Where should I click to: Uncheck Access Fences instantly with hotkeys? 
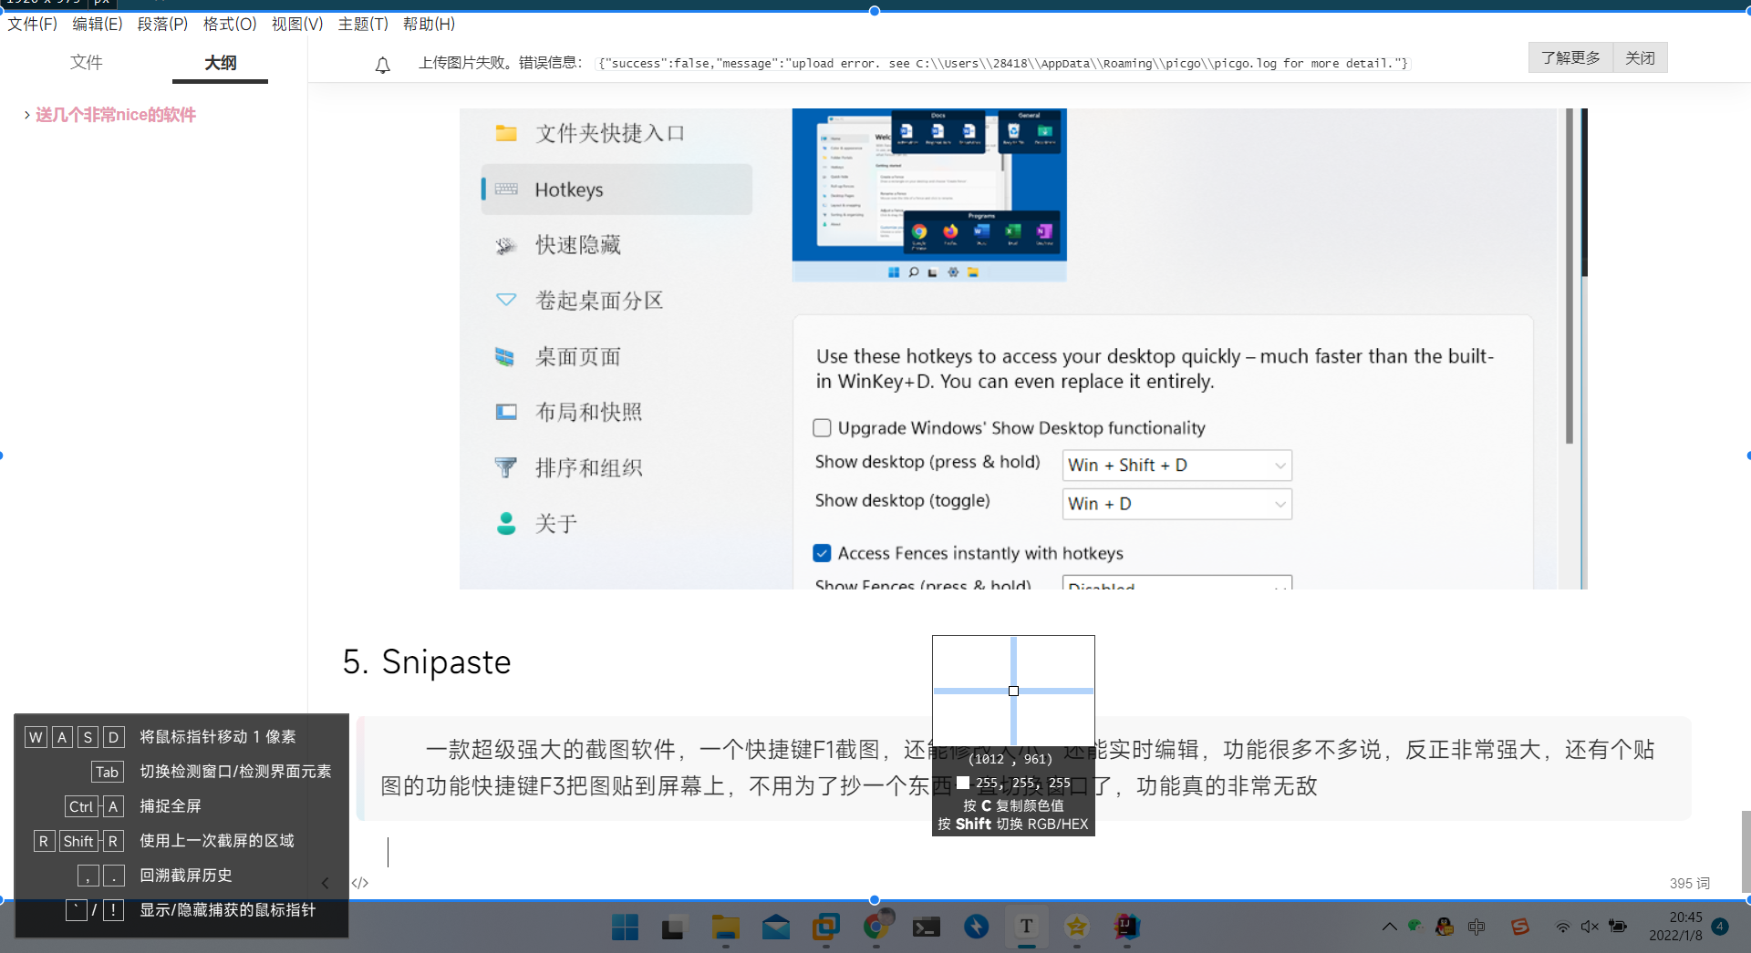[x=822, y=553]
